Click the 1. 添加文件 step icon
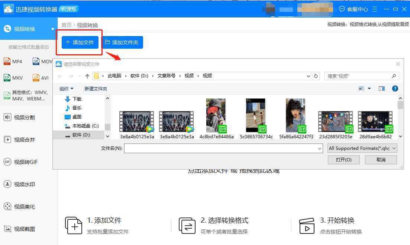 click(74, 225)
